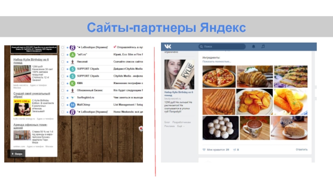Click inside the VK Поиск search field

click(x=222, y=47)
